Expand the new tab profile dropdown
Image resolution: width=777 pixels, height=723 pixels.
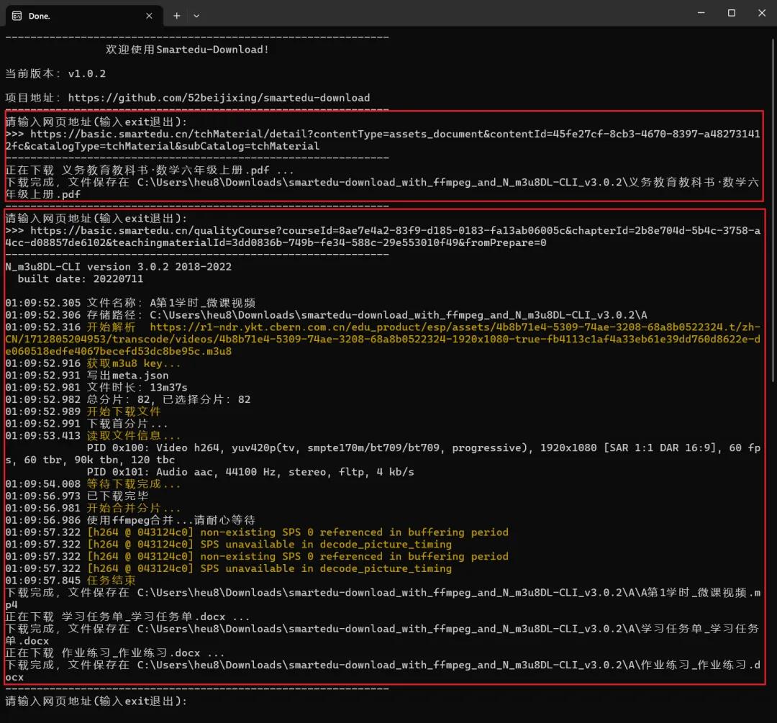pyautogui.click(x=196, y=16)
